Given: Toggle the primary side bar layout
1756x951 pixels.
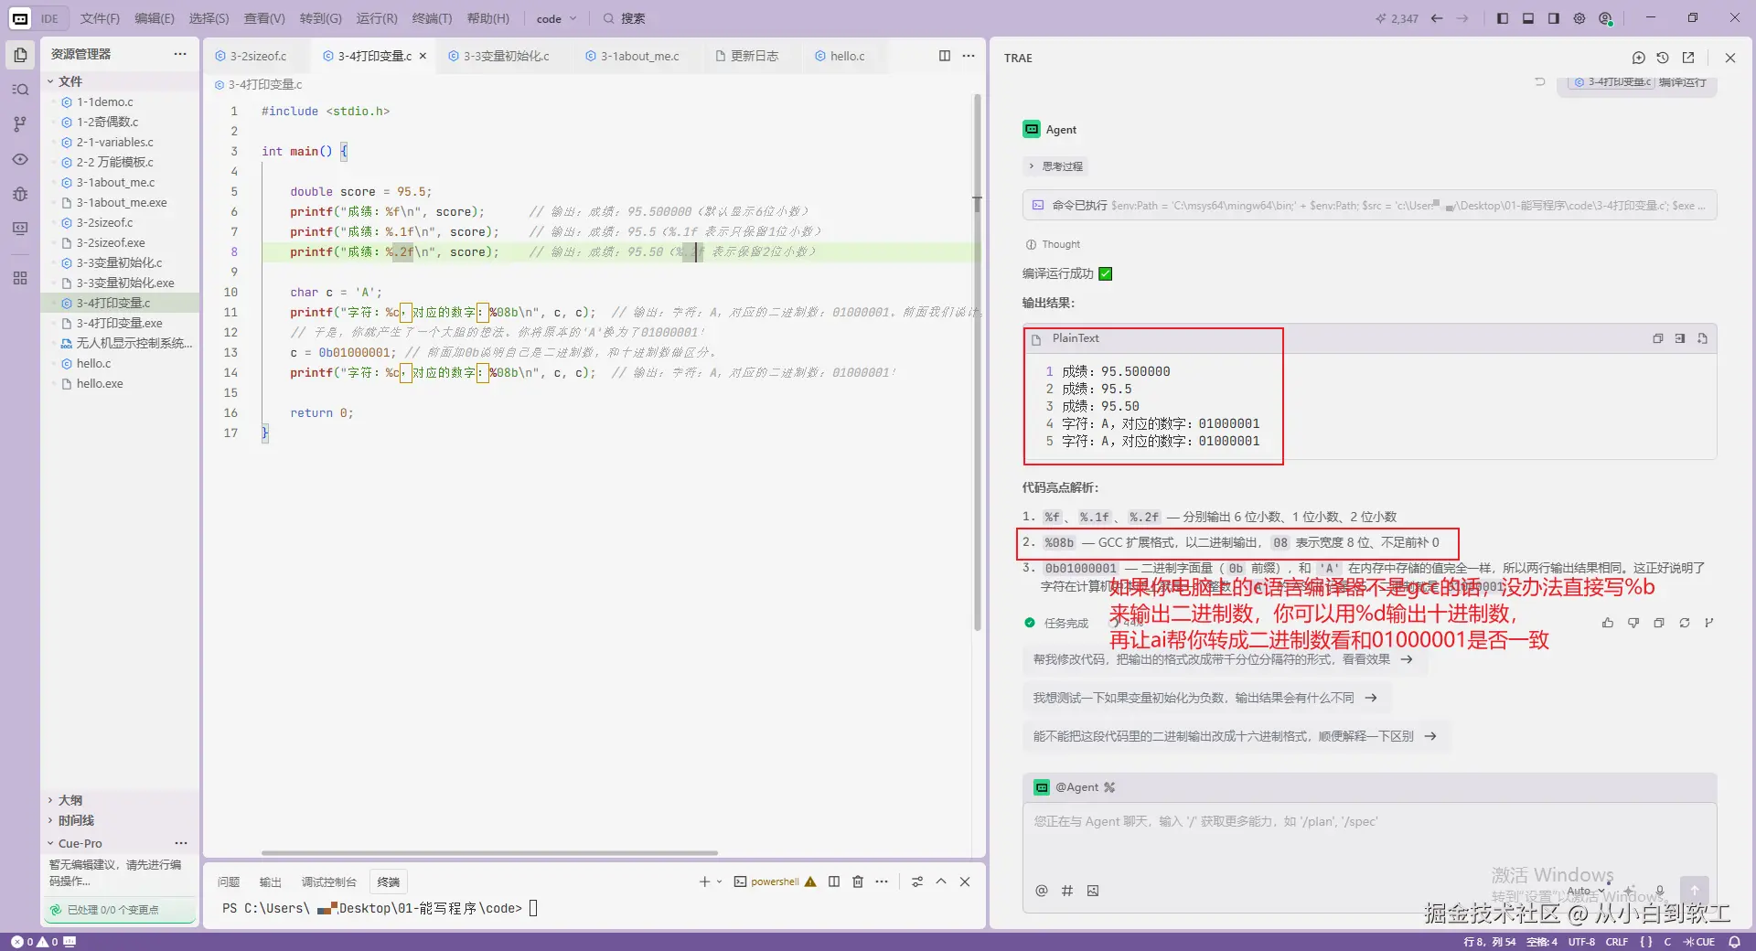Looking at the screenshot, I should click(x=1503, y=18).
